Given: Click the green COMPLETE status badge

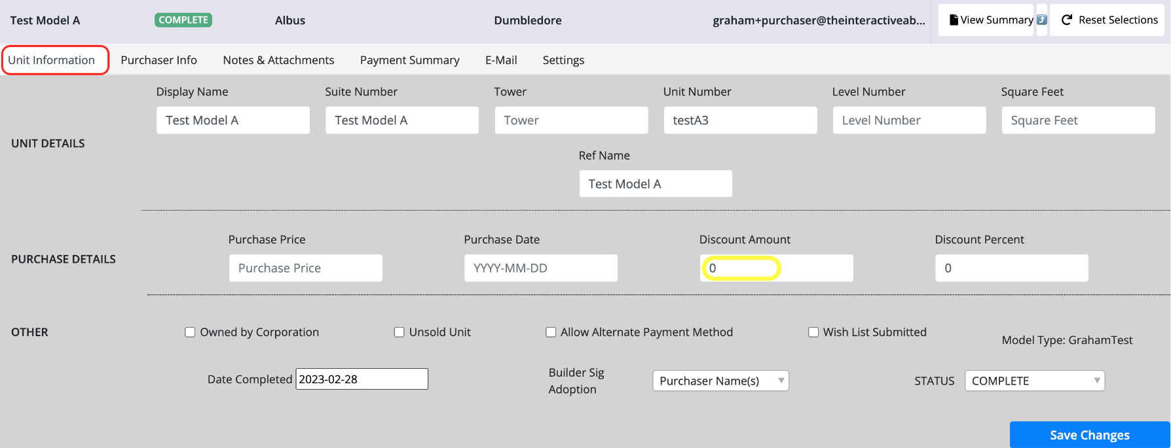Looking at the screenshot, I should pos(183,20).
